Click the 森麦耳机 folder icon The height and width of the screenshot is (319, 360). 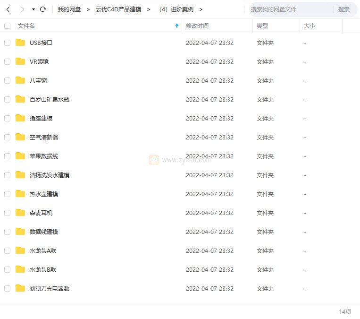click(20, 213)
